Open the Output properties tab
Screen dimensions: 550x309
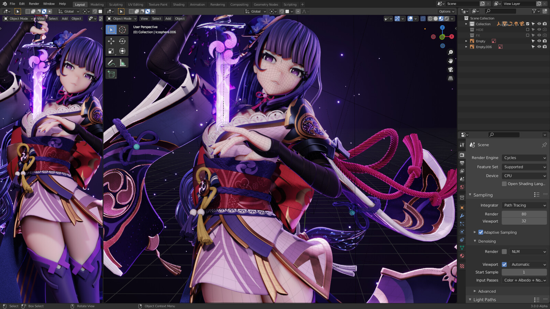[x=462, y=163]
